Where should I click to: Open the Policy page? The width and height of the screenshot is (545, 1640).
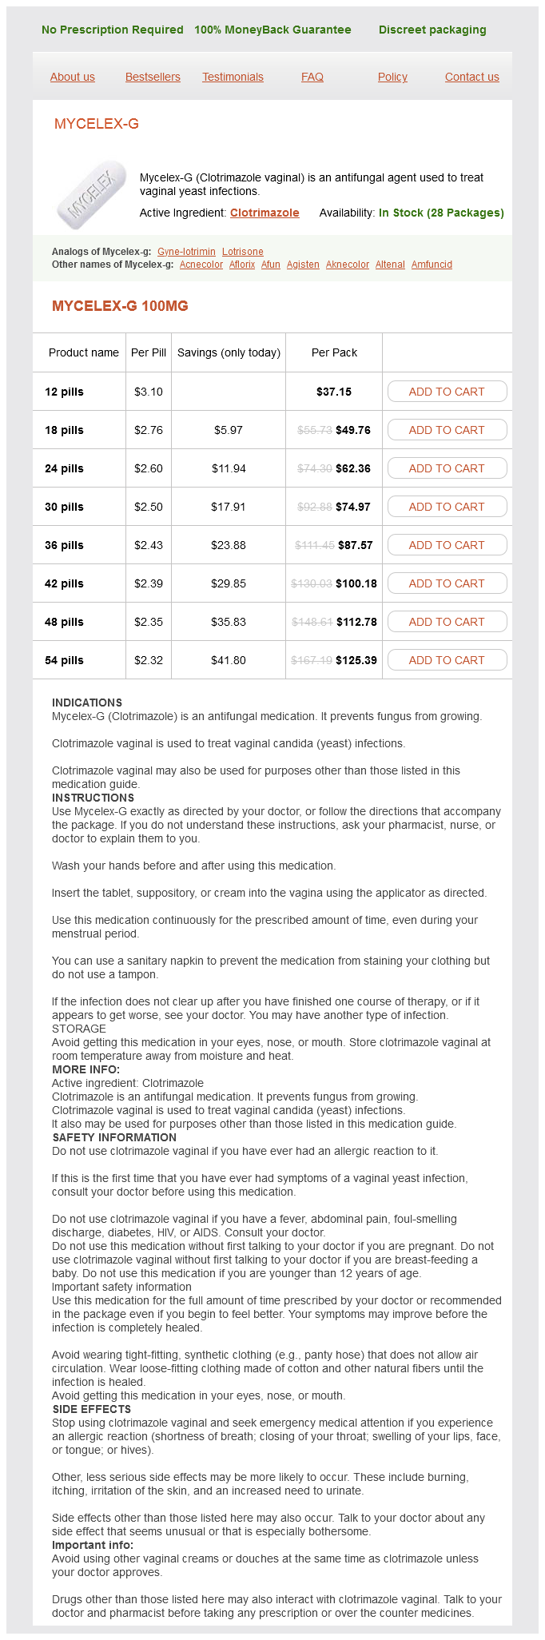pos(392,77)
